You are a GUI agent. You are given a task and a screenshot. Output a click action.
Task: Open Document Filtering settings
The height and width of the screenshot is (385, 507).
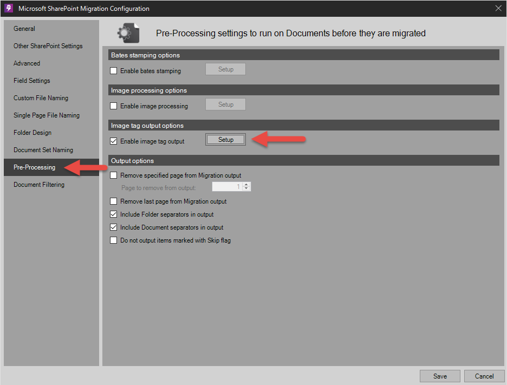[x=51, y=185]
